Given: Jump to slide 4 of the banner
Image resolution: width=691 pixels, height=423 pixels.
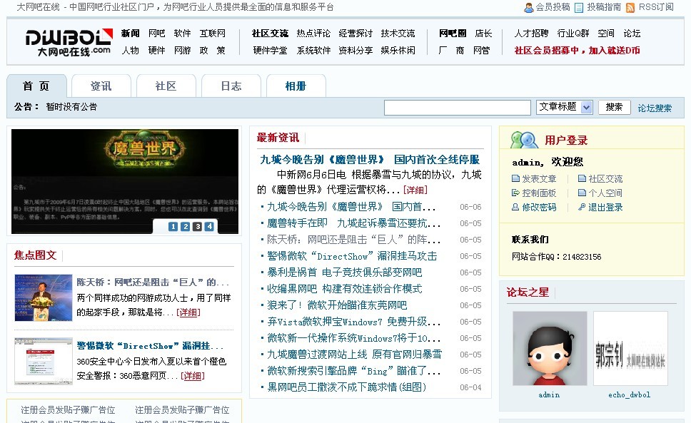Looking at the screenshot, I should [x=209, y=227].
